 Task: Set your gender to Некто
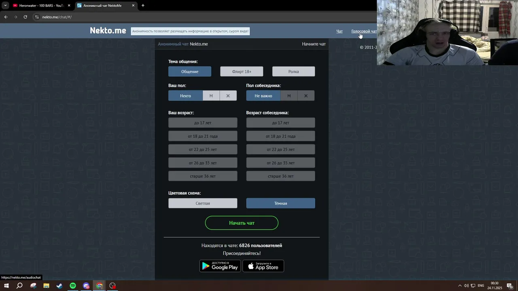pos(185,96)
